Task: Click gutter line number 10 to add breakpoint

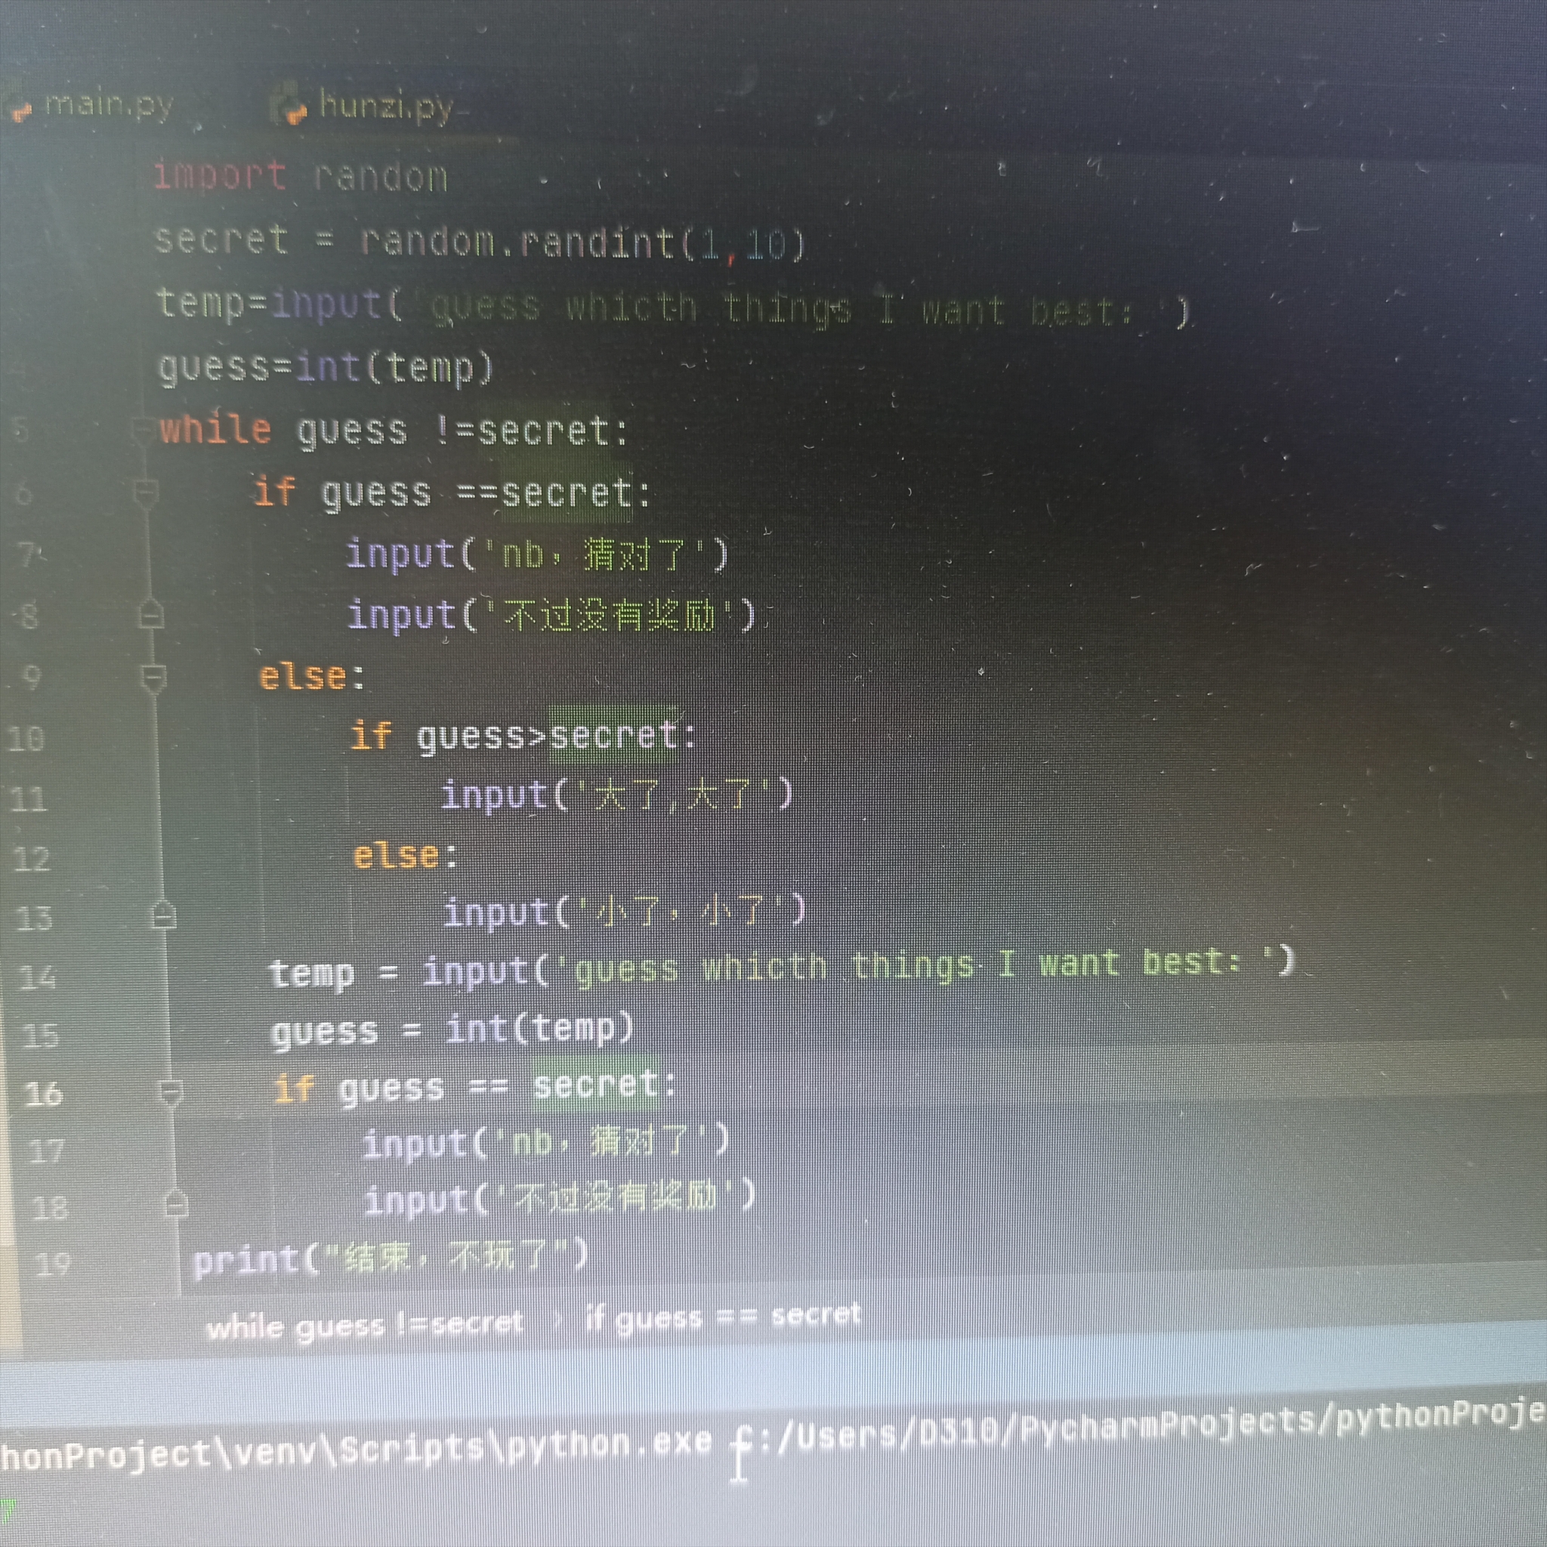Action: pyautogui.click(x=25, y=738)
